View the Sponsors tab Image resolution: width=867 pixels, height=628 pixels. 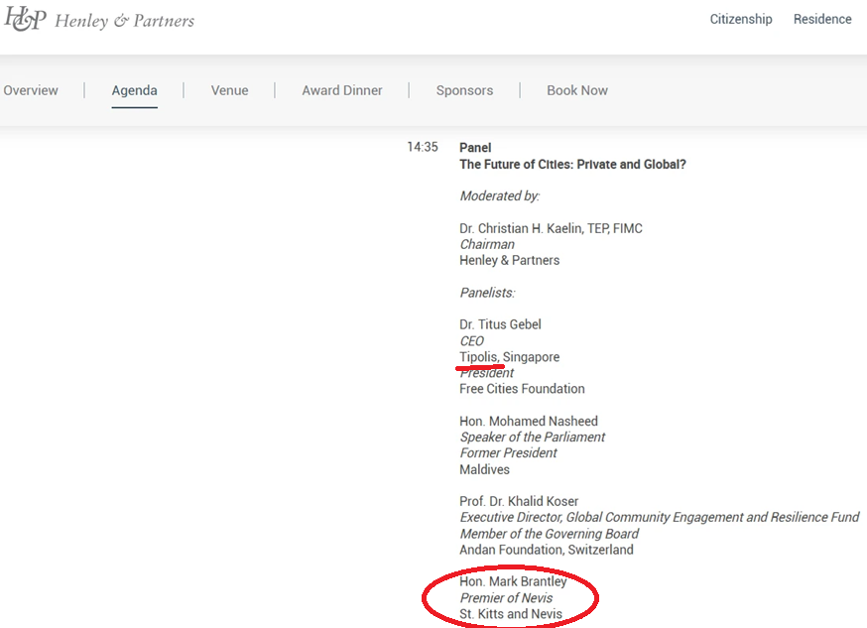464,90
